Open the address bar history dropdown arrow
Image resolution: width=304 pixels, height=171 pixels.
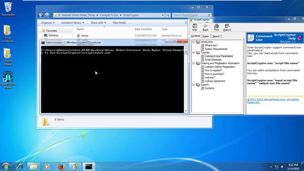(x=162, y=15)
